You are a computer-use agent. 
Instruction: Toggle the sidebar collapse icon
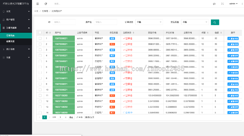pyautogui.click(x=37, y=4)
